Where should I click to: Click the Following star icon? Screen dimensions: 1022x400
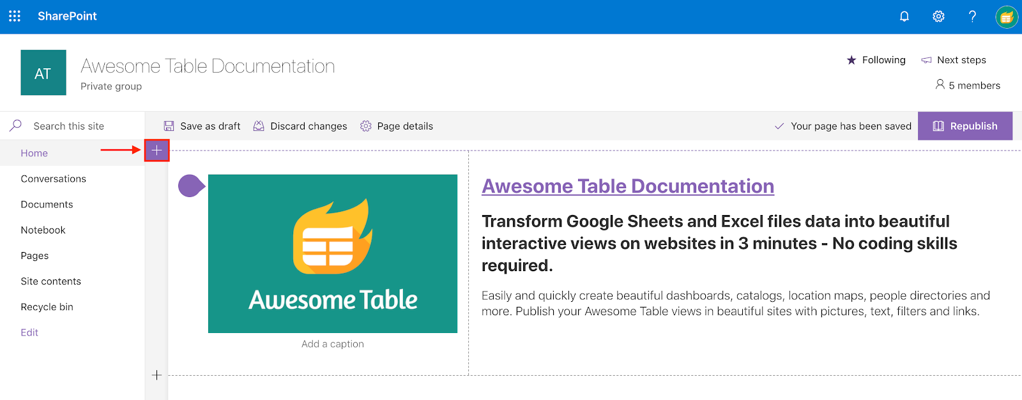point(851,60)
